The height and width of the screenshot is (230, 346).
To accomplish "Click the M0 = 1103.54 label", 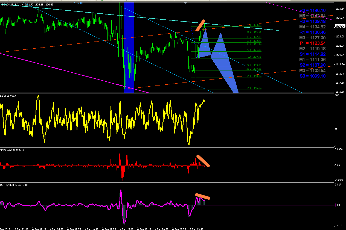I will point(312,70).
